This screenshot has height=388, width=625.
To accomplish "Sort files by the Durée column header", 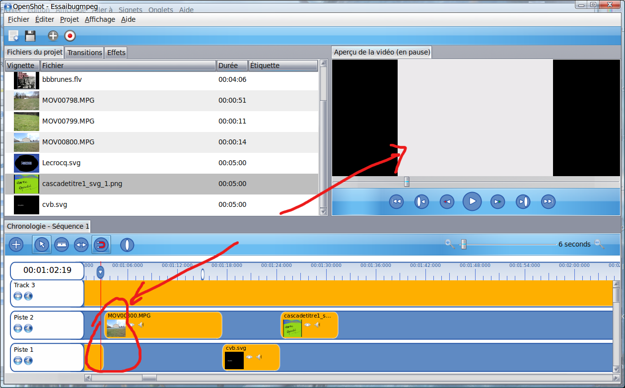I will [x=232, y=65].
